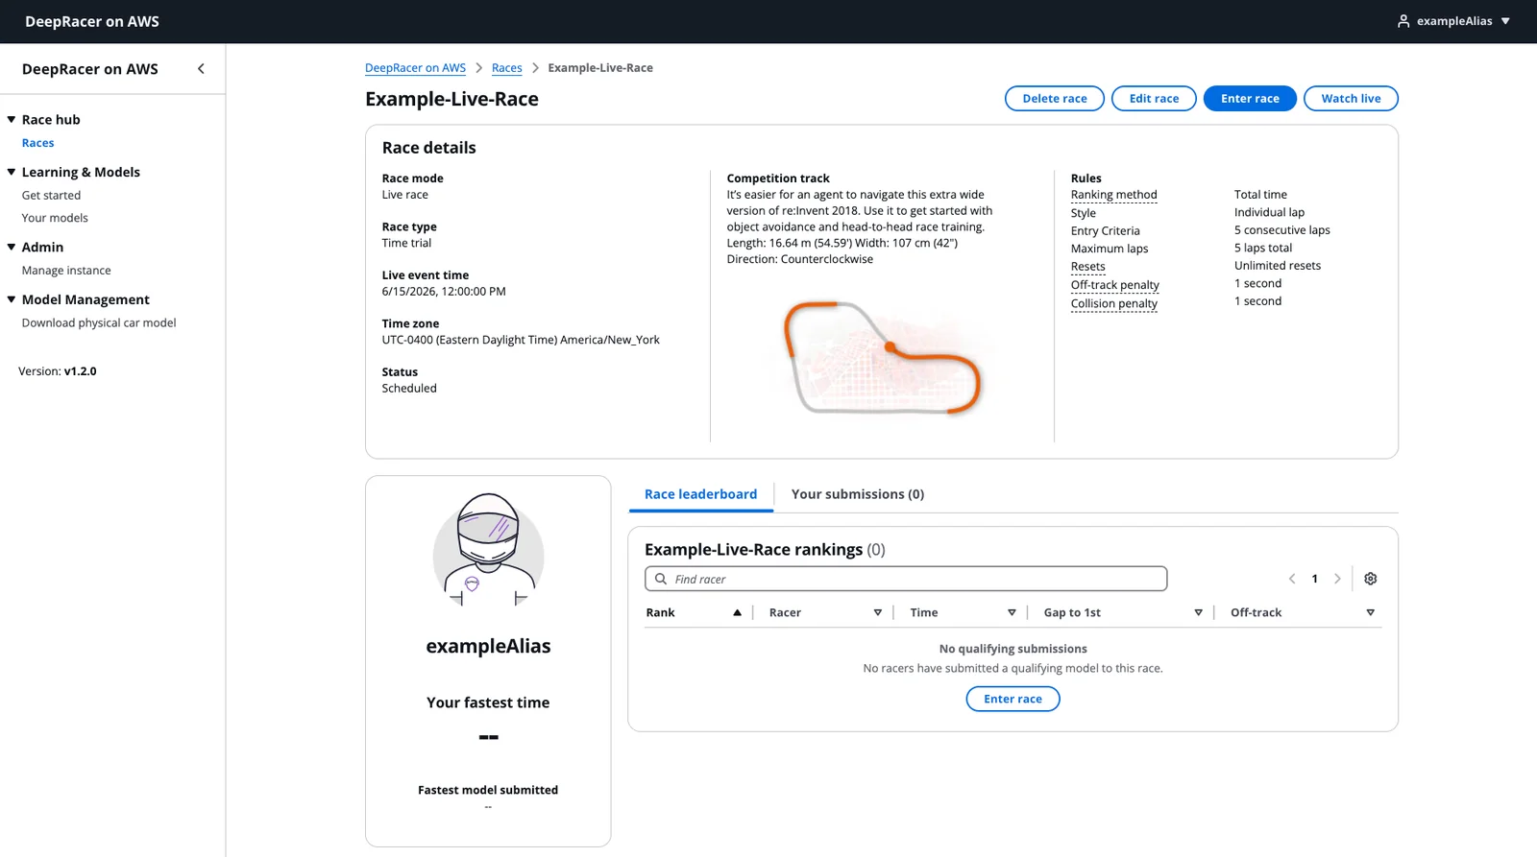Focus the Find racer search field
The image size is (1537, 857).
pos(906,579)
